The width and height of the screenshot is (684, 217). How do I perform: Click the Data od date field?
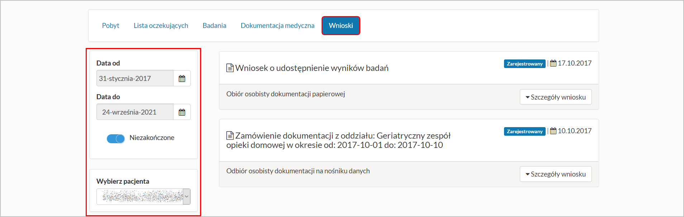point(135,78)
